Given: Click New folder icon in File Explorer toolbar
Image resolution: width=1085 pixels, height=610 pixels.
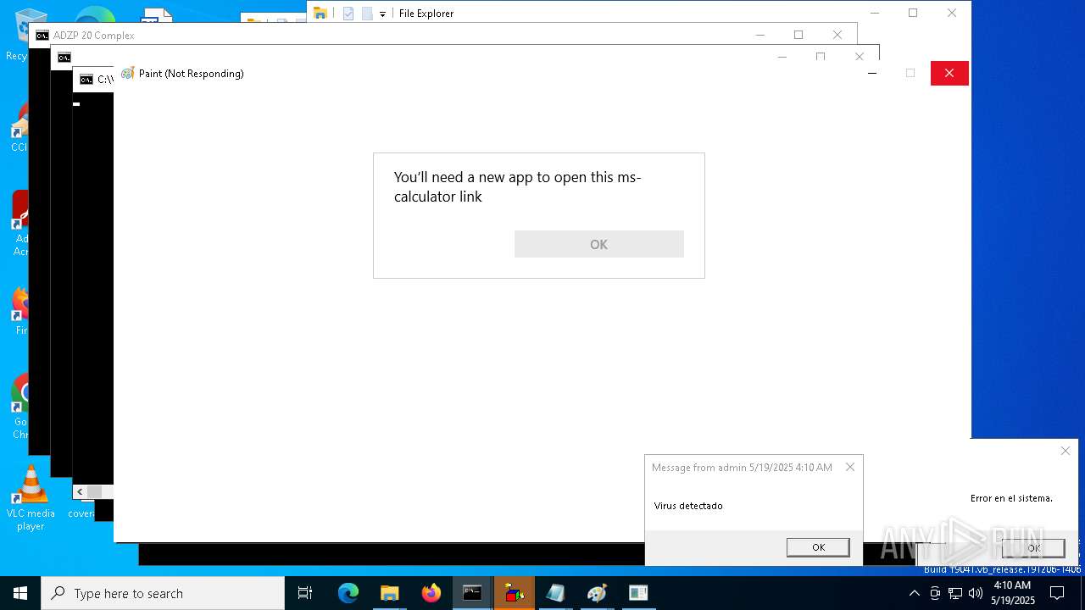Looking at the screenshot, I should click(x=367, y=14).
